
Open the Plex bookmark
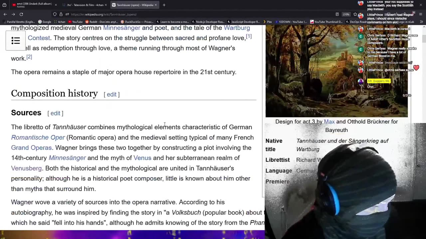tap(267, 22)
